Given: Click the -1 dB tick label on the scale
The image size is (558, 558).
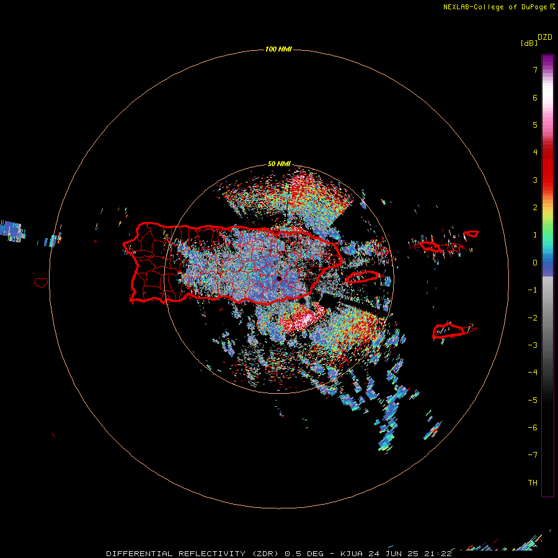Looking at the screenshot, I should 533,290.
